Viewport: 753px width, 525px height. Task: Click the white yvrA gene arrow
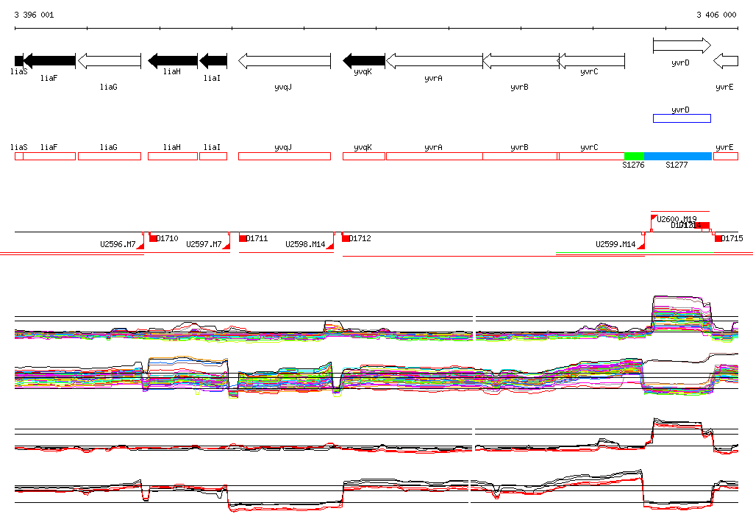coord(434,61)
